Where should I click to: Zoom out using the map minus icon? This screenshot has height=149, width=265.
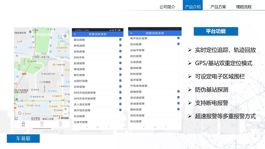(65, 114)
